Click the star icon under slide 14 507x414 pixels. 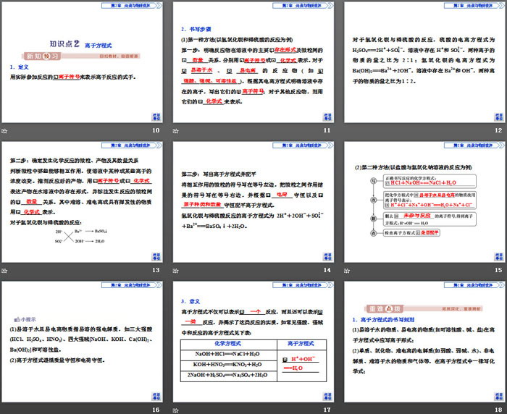(177, 270)
